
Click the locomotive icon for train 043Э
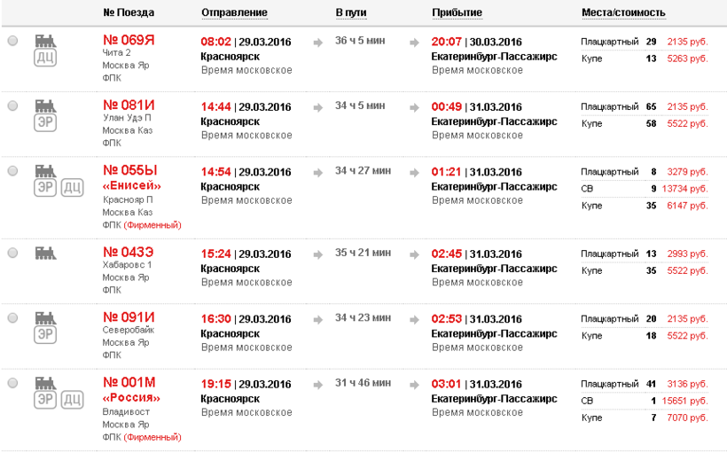click(x=45, y=253)
